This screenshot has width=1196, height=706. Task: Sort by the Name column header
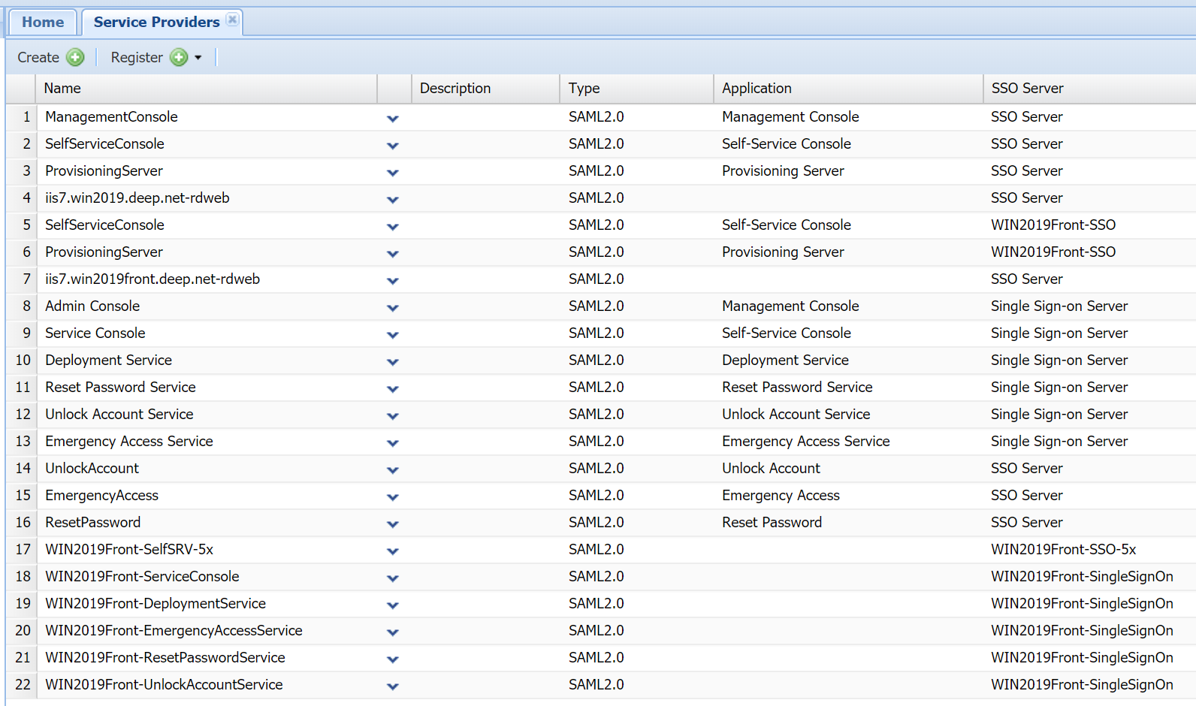click(x=62, y=89)
